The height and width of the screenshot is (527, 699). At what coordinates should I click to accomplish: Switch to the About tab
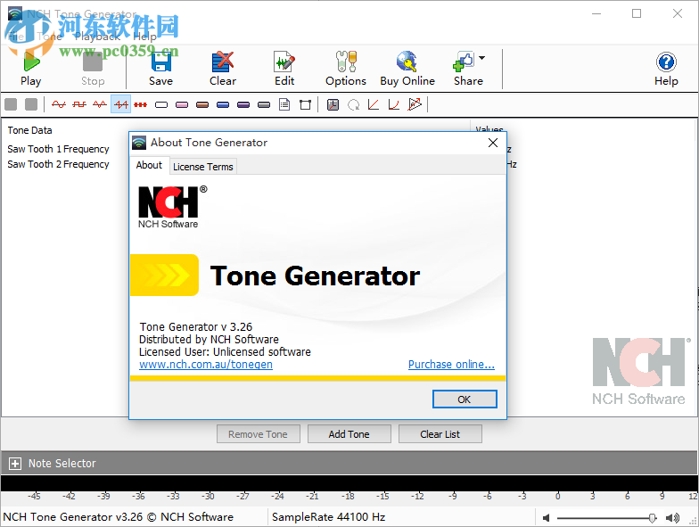pyautogui.click(x=149, y=166)
